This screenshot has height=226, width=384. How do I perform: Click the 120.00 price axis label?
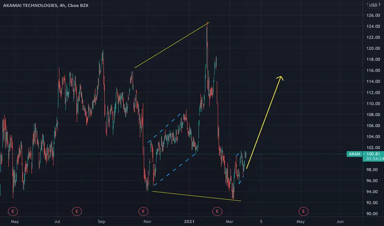[373, 48]
